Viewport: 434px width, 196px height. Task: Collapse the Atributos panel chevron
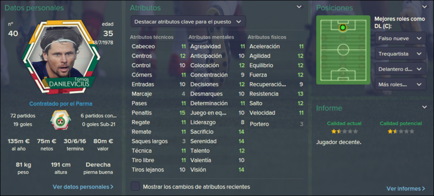(299, 7)
